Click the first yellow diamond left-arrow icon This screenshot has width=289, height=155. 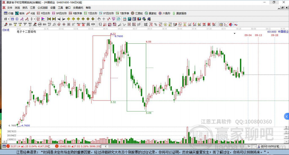point(68,19)
